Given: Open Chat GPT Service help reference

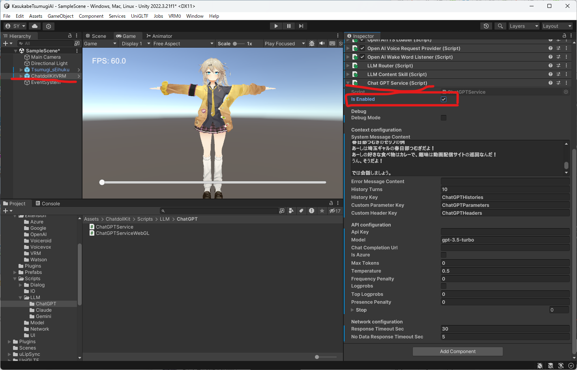Looking at the screenshot, I should [550, 83].
